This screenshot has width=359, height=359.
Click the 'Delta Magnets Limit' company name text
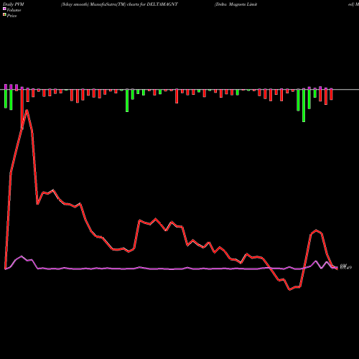point(236,4)
